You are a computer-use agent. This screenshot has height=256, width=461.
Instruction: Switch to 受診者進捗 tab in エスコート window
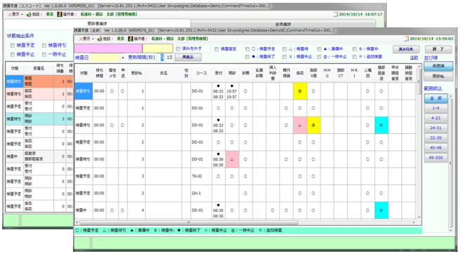click(97, 23)
